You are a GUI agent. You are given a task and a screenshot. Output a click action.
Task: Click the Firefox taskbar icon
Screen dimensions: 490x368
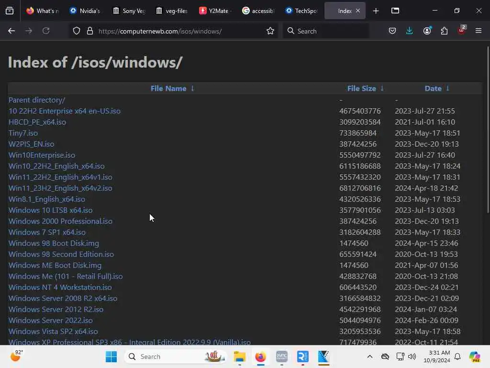[x=260, y=356]
